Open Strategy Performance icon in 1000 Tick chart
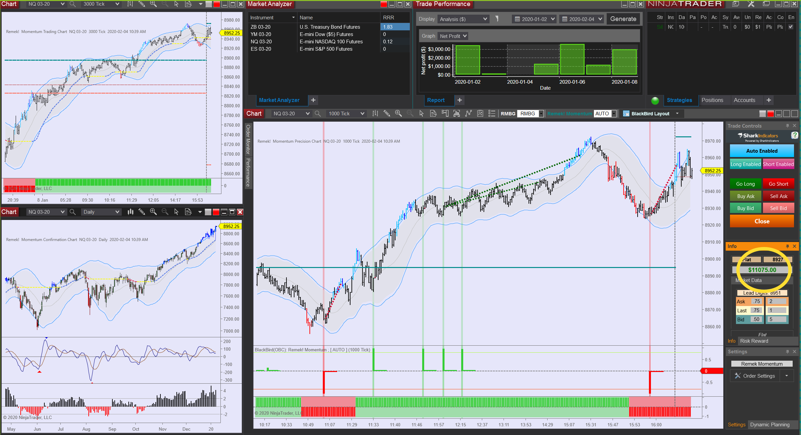Screen dimensions: 801x435 pos(480,114)
